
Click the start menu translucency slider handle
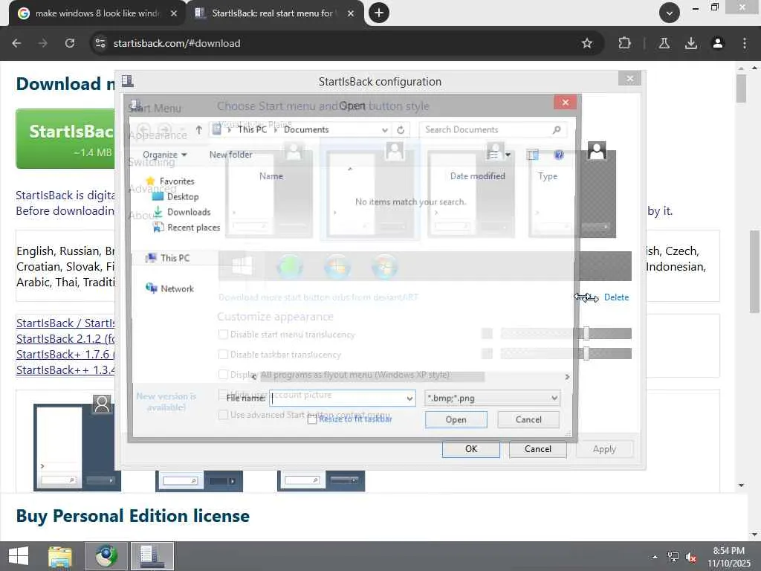[x=586, y=333]
